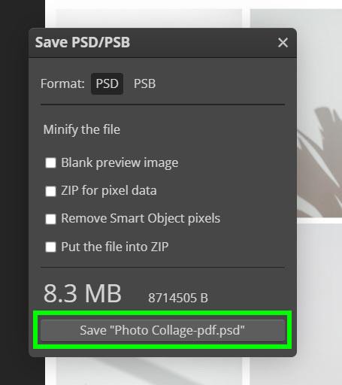Click the "Remove Smart Object pixels" label
The height and width of the screenshot is (385, 342).
coord(141,219)
